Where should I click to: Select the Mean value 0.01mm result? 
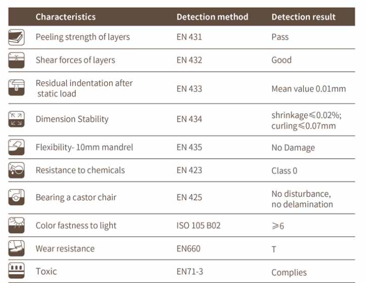point(308,89)
